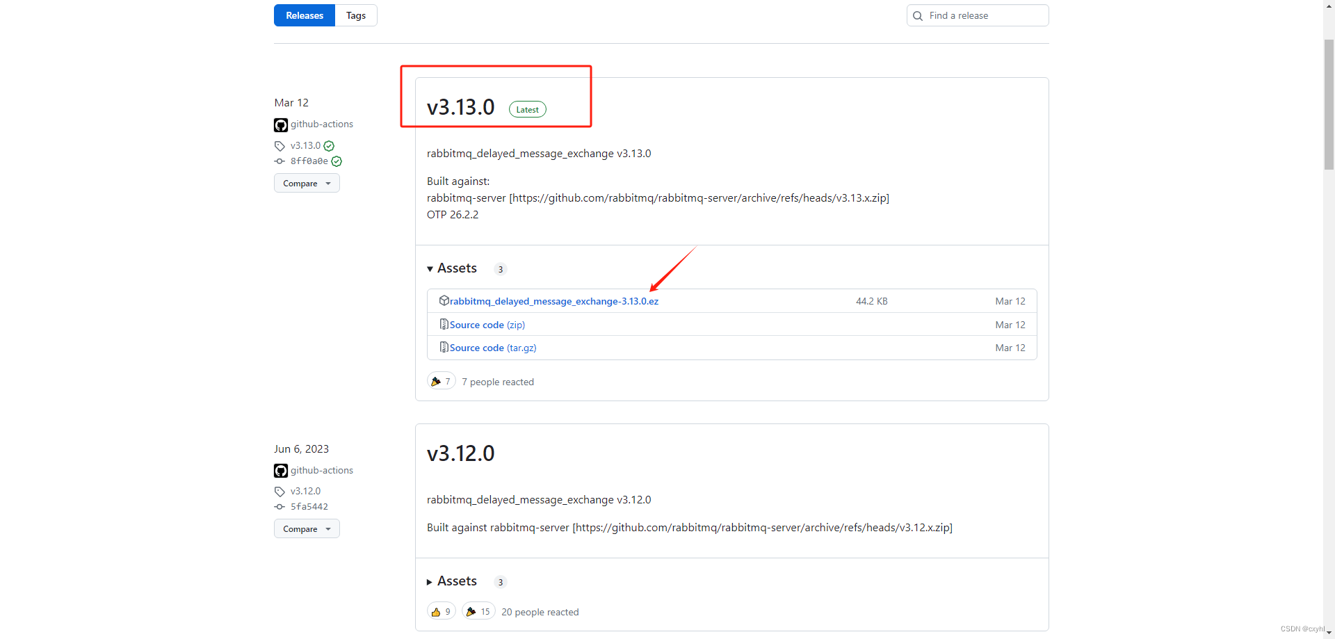The height and width of the screenshot is (639, 1335).
Task: Click zip file icon beside Source code (zip)
Action: (444, 324)
